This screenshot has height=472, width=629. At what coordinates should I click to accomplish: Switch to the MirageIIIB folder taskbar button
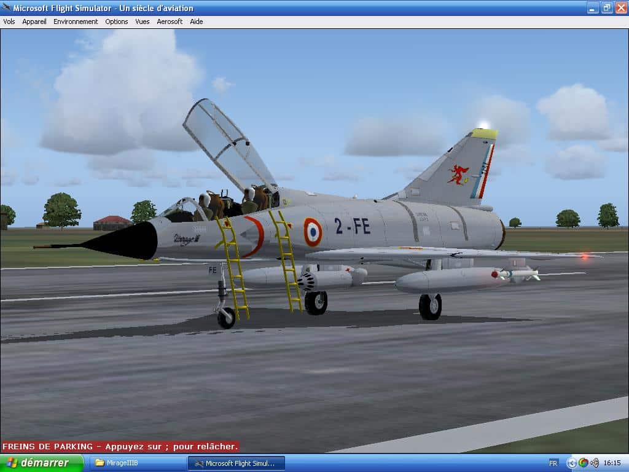(x=138, y=463)
